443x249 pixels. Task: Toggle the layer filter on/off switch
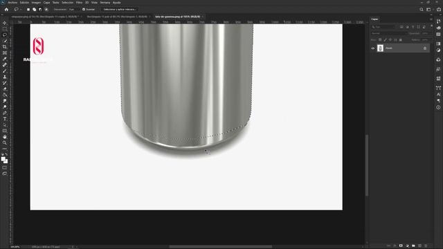(431, 26)
